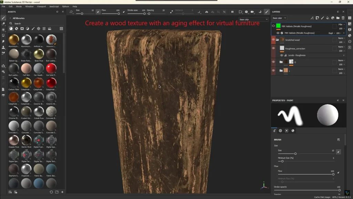Open Repl blend dropdown on PBR Validate filter
353x199 pixels.
332,33
